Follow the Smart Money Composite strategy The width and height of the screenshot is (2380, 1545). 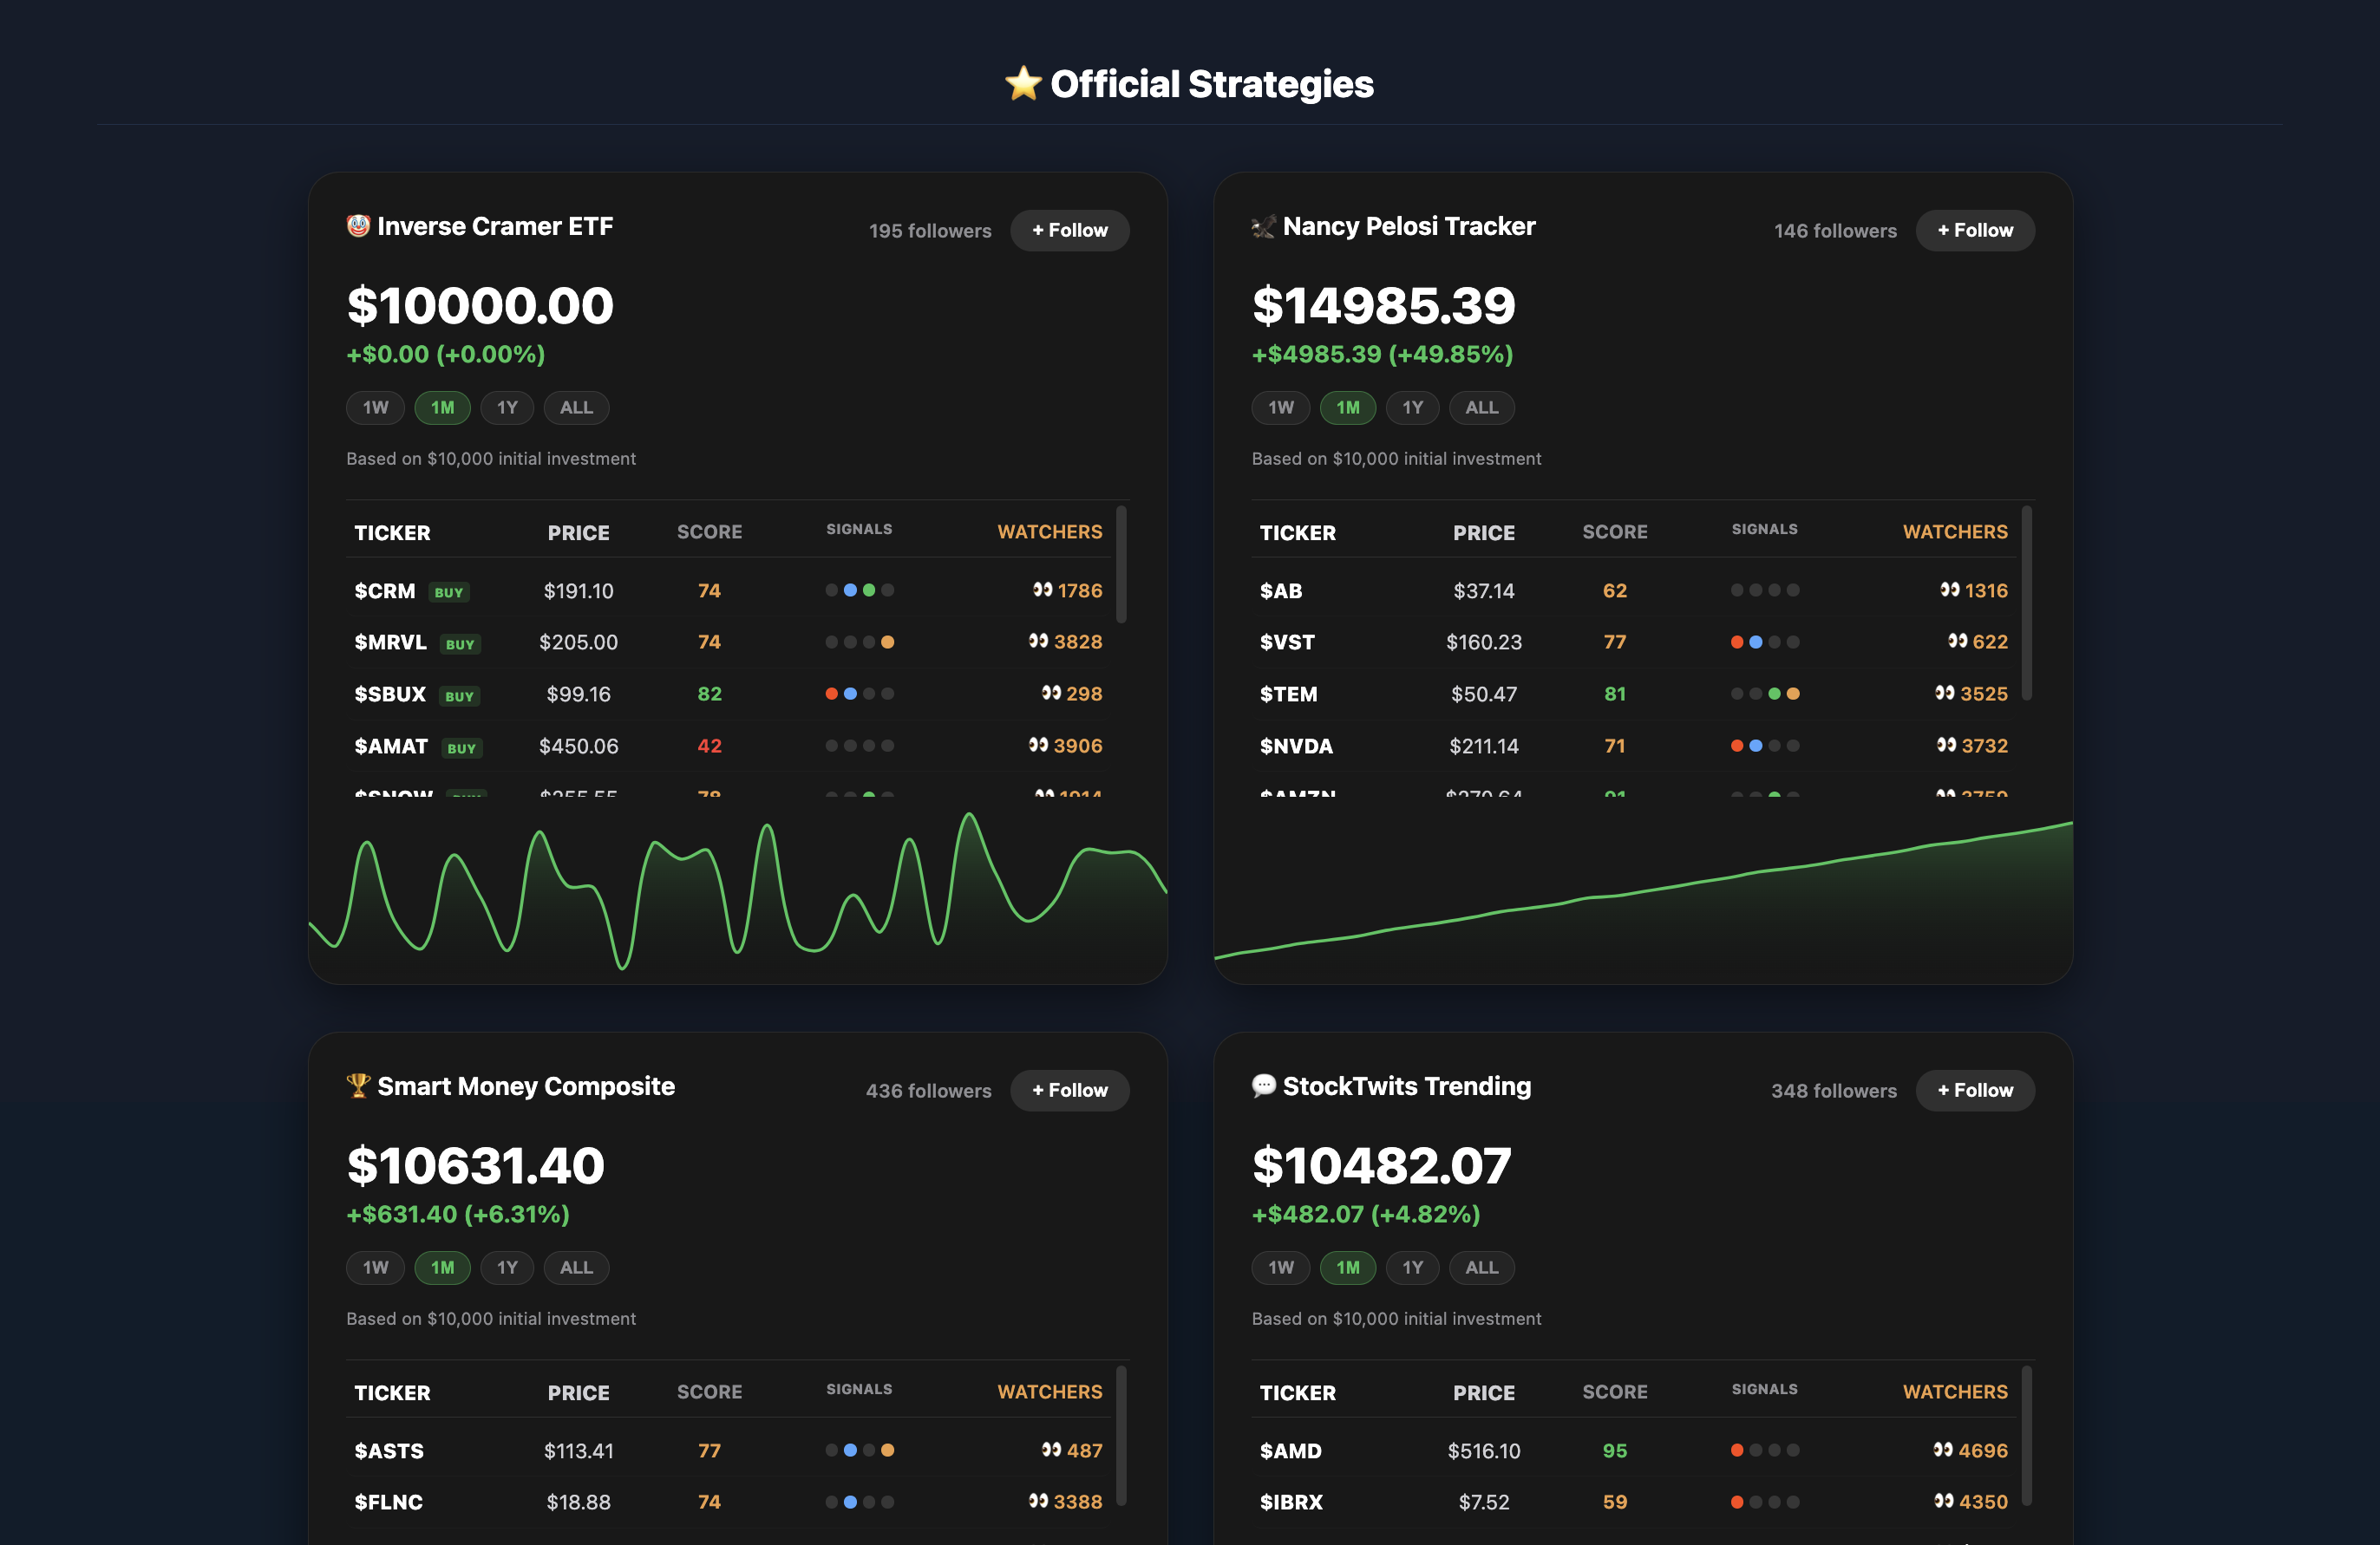tap(1070, 1091)
